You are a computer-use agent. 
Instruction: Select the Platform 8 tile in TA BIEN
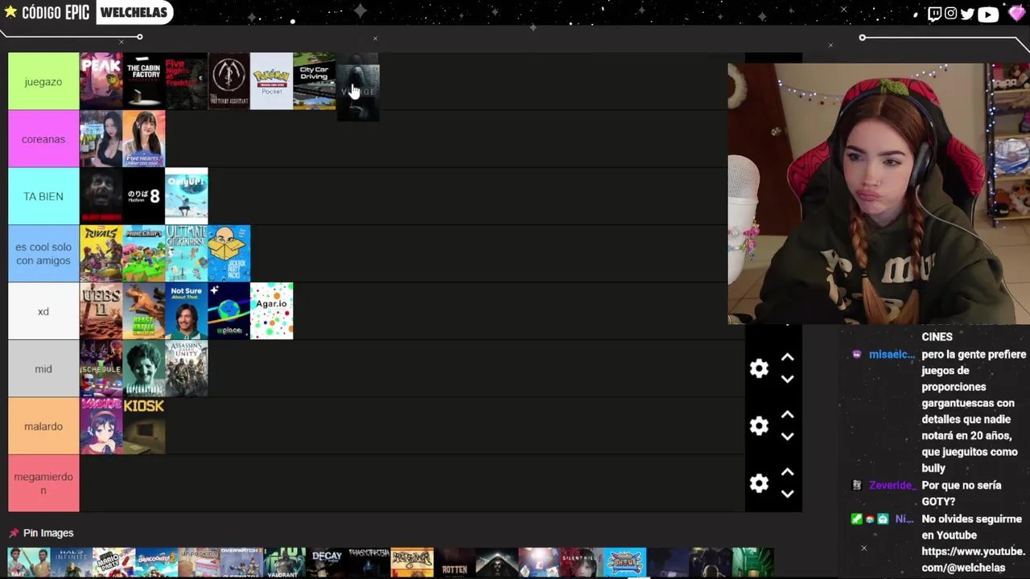(143, 196)
